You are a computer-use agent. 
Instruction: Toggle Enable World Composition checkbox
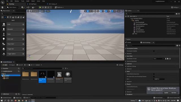pyautogui.click(x=154, y=74)
